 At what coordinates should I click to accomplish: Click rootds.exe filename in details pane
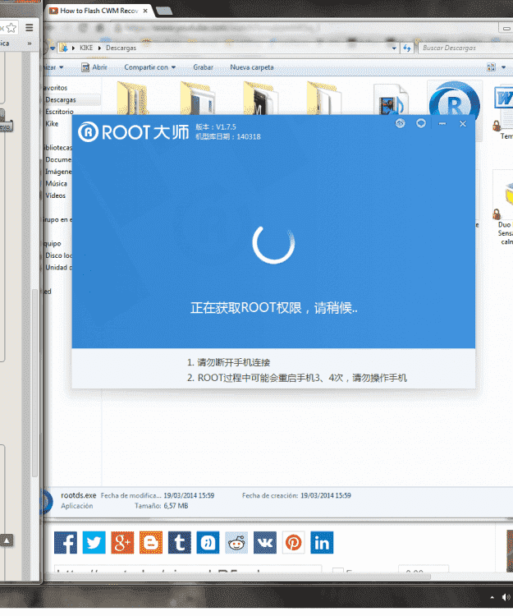[x=79, y=495]
